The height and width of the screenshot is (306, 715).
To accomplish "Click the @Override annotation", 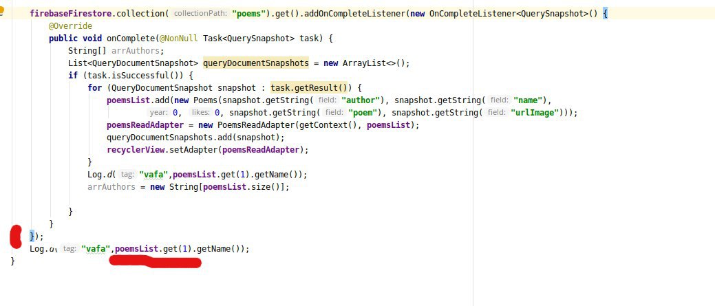I will [x=71, y=26].
